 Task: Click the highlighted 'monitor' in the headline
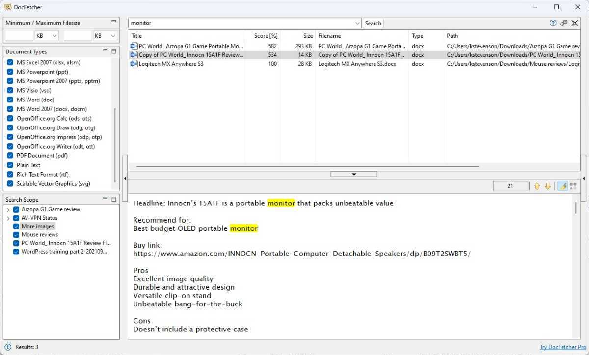281,203
